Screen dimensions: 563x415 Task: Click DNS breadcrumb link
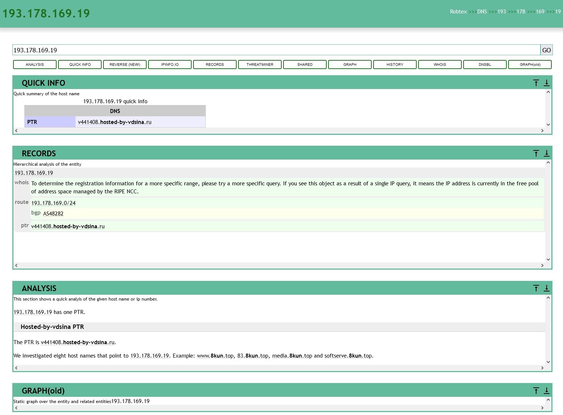(x=482, y=12)
